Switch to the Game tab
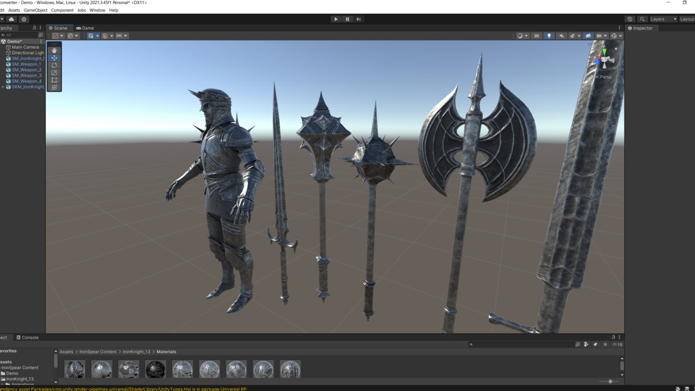The image size is (695, 391). pyautogui.click(x=85, y=28)
